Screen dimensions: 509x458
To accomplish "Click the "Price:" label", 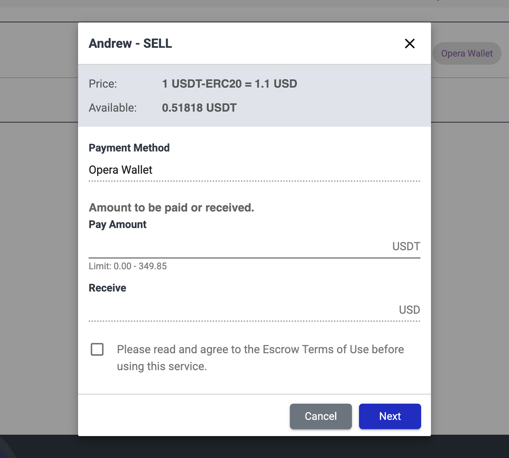I will pyautogui.click(x=103, y=84).
